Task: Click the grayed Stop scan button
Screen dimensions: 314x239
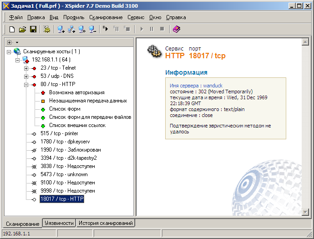Action: [162, 29]
